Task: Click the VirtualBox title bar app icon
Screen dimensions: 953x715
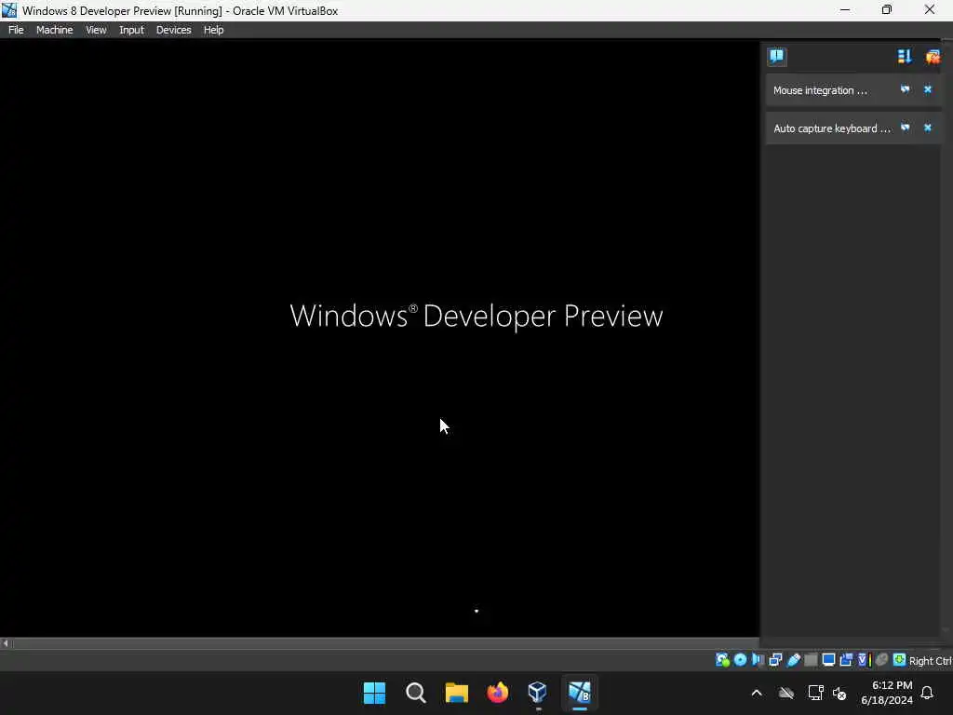Action: tap(9, 10)
